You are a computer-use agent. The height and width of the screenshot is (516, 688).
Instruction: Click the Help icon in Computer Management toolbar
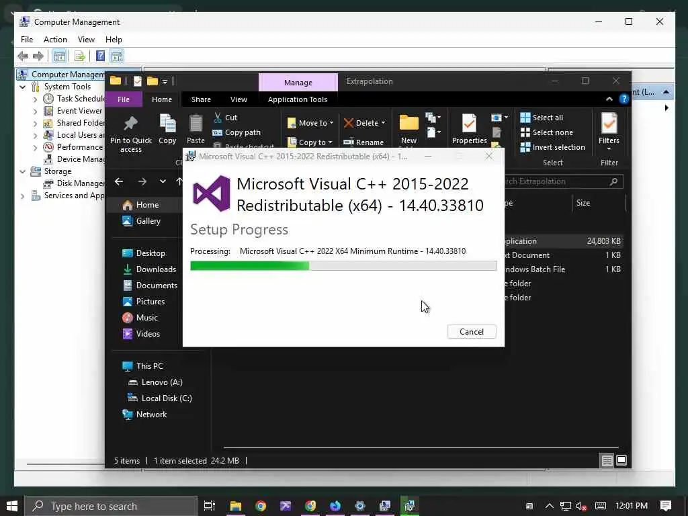101,56
